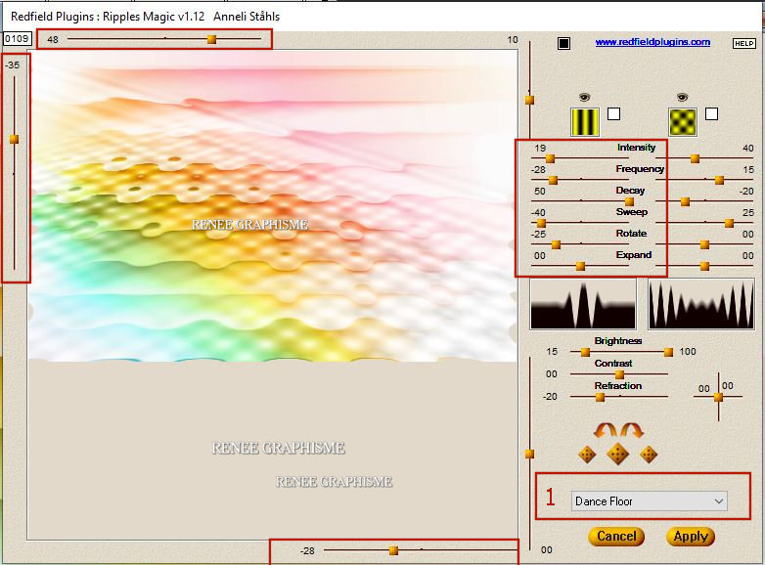Click the right waveform profile preview

point(701,304)
